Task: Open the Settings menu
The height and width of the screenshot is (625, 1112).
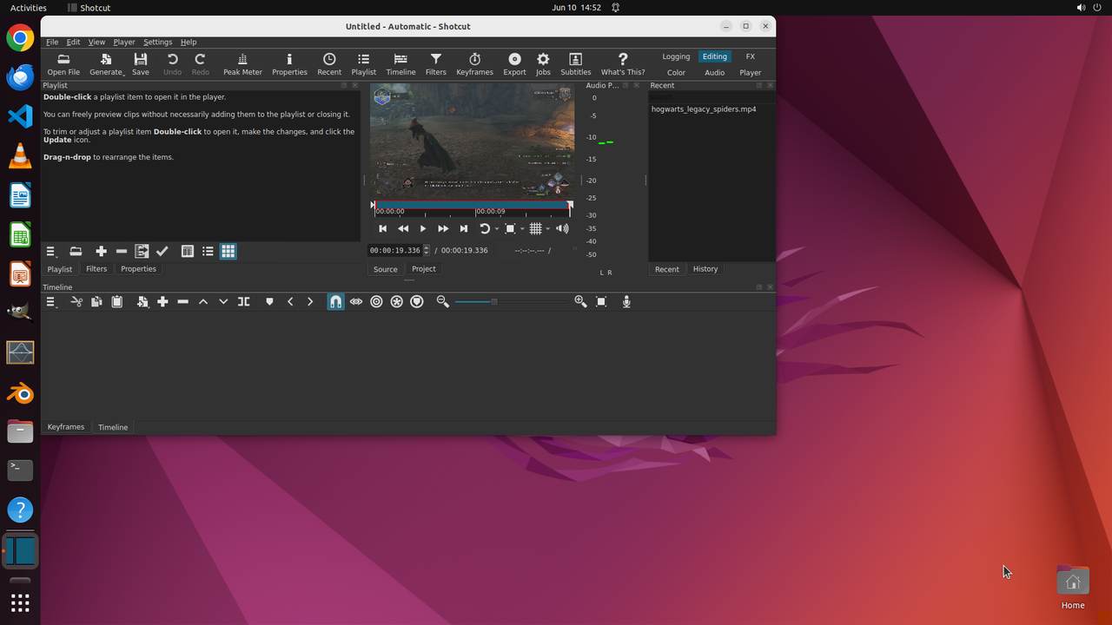Action: [x=157, y=42]
